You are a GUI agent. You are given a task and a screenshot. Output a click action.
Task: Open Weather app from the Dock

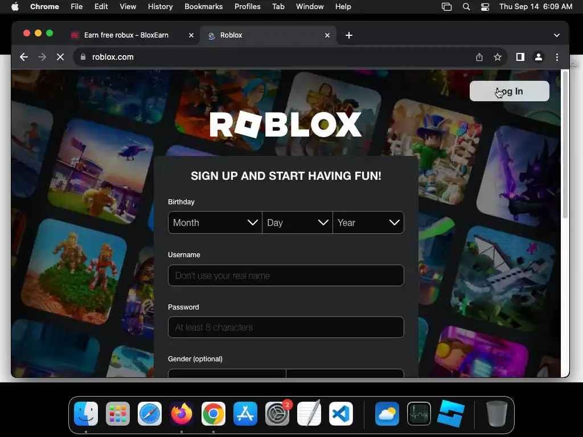(387, 414)
